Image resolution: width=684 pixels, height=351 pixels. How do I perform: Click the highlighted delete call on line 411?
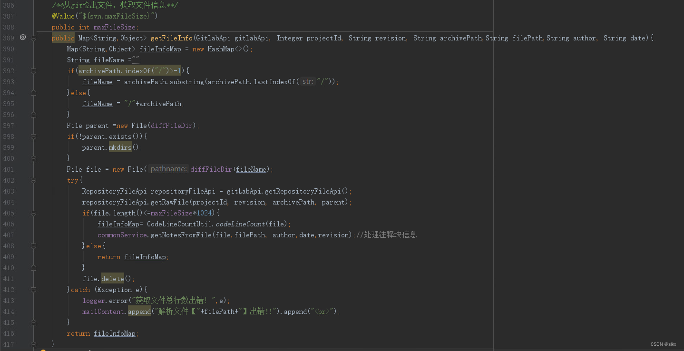113,279
